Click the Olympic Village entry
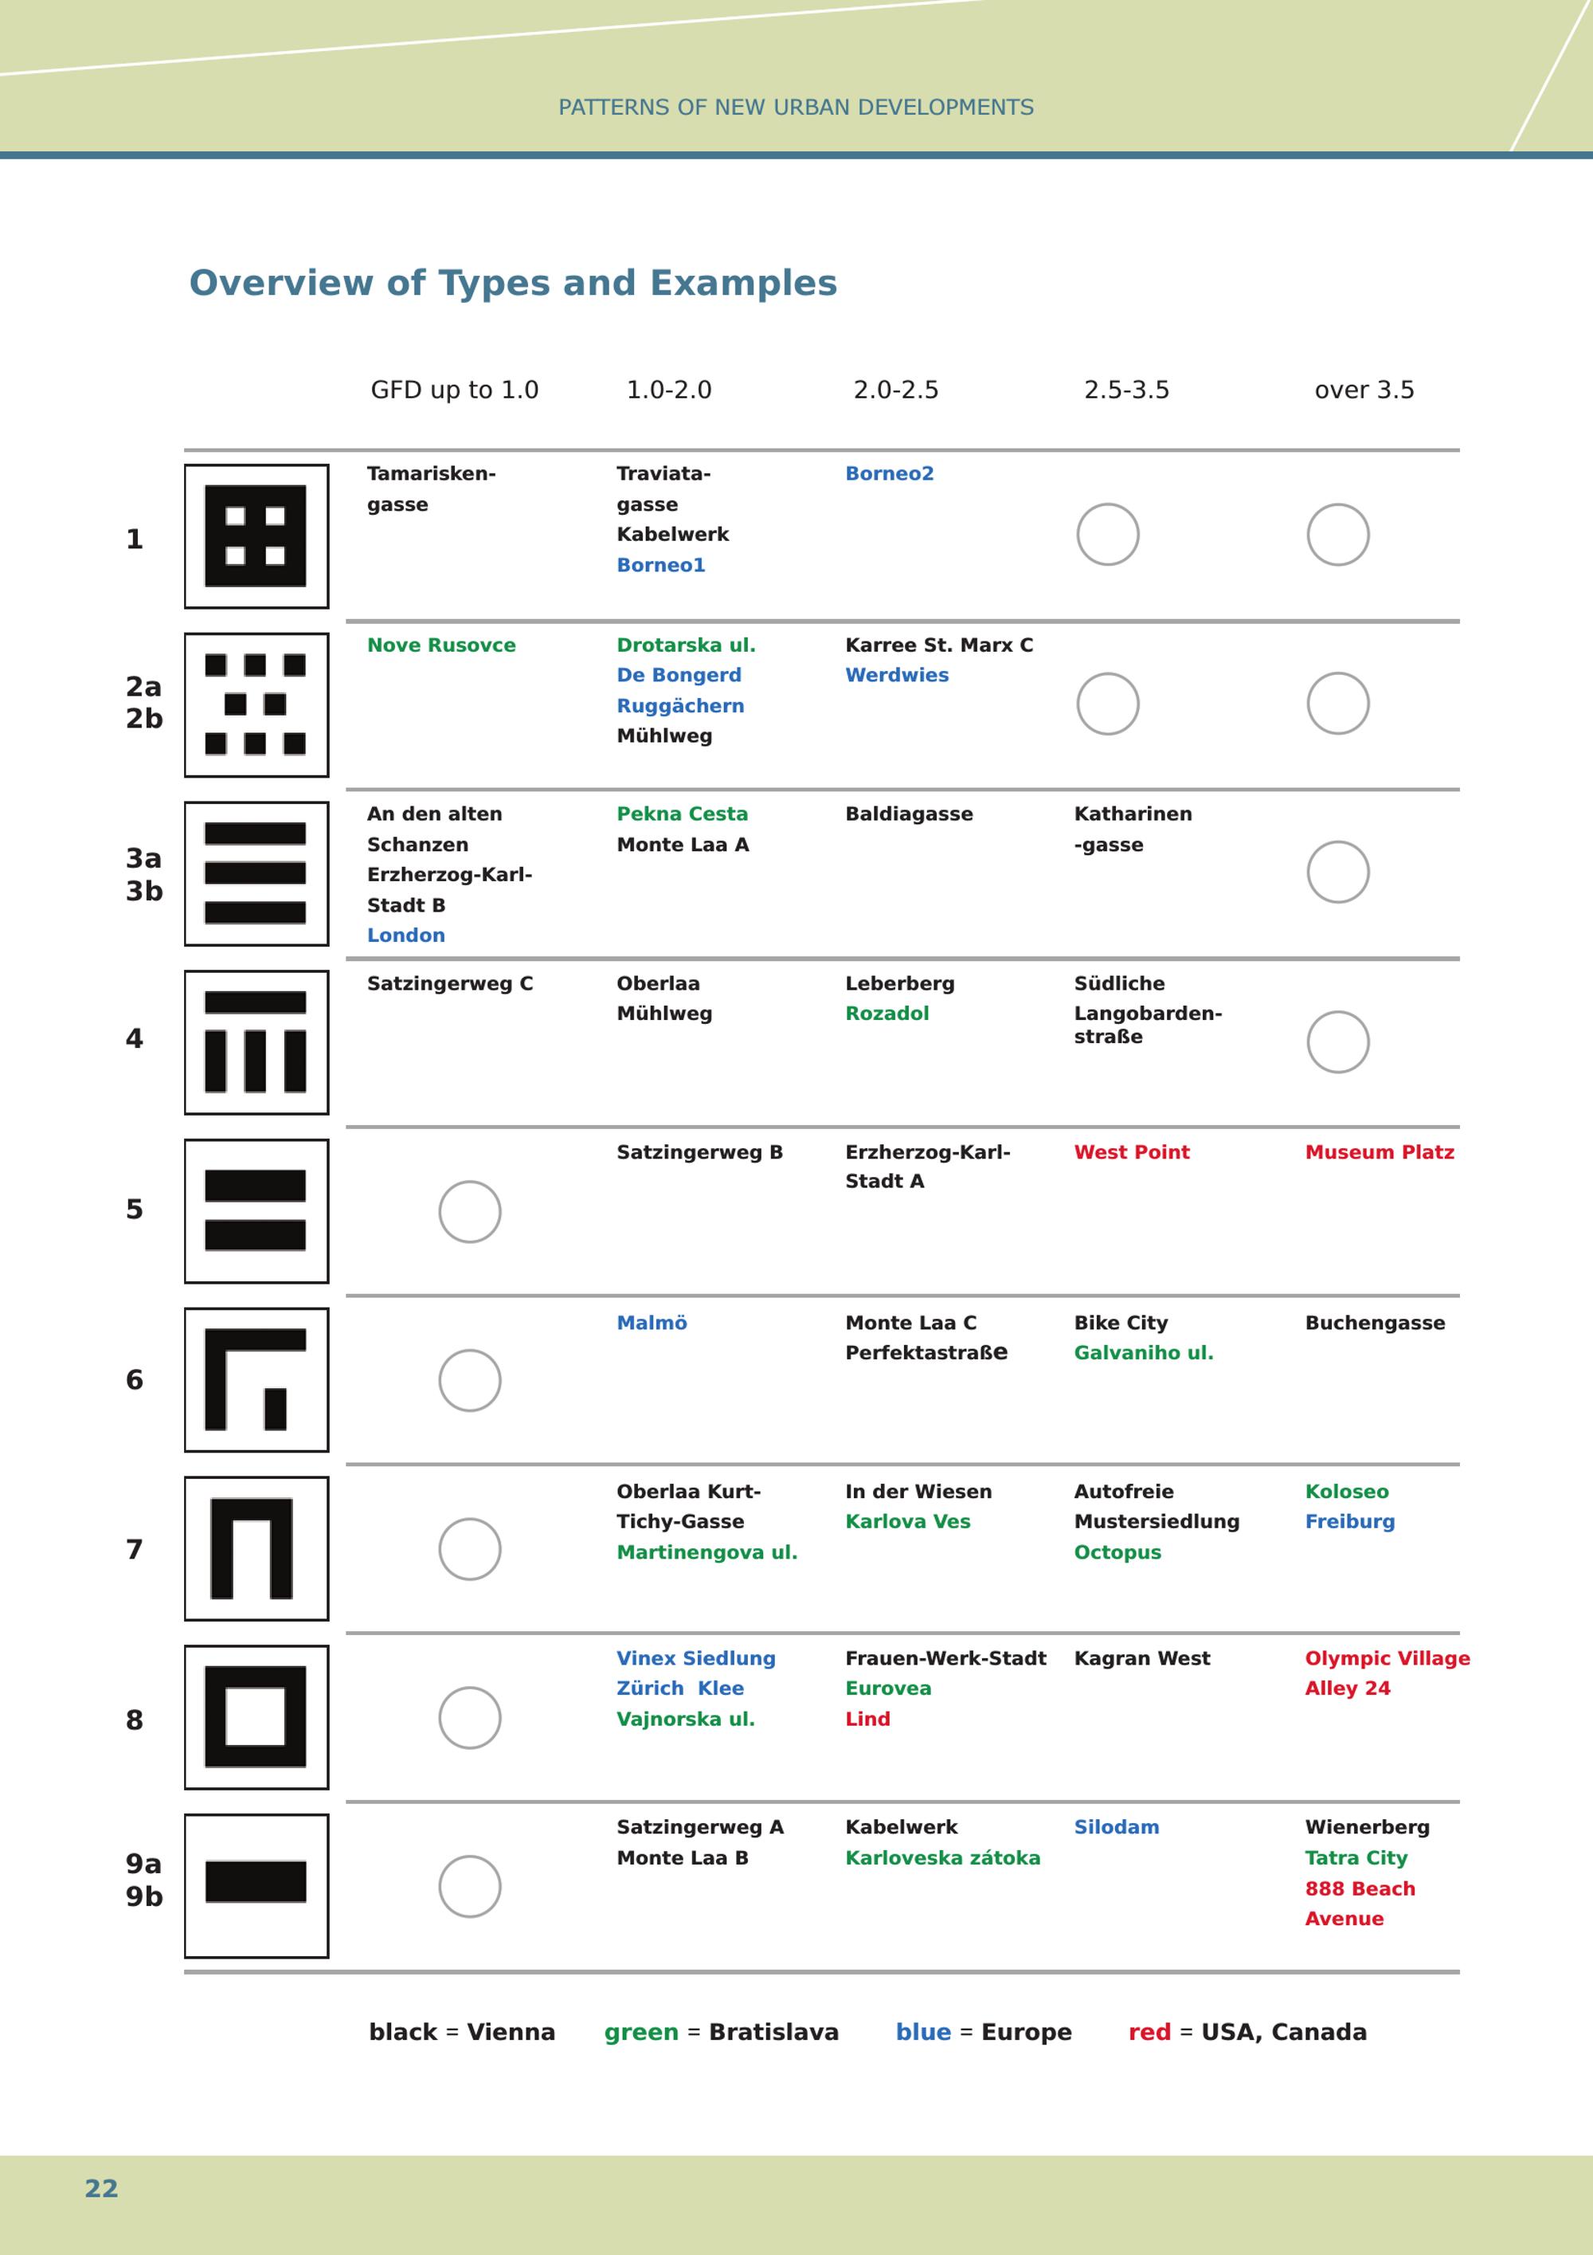This screenshot has height=2255, width=1593. click(1387, 1658)
